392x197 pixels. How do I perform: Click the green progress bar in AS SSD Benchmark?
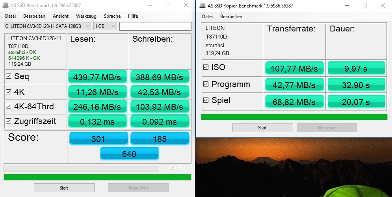97,177
